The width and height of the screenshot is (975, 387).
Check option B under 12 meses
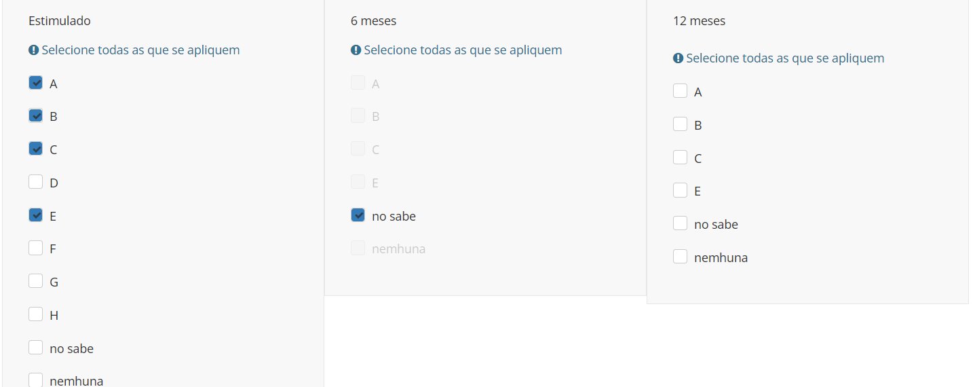click(681, 124)
